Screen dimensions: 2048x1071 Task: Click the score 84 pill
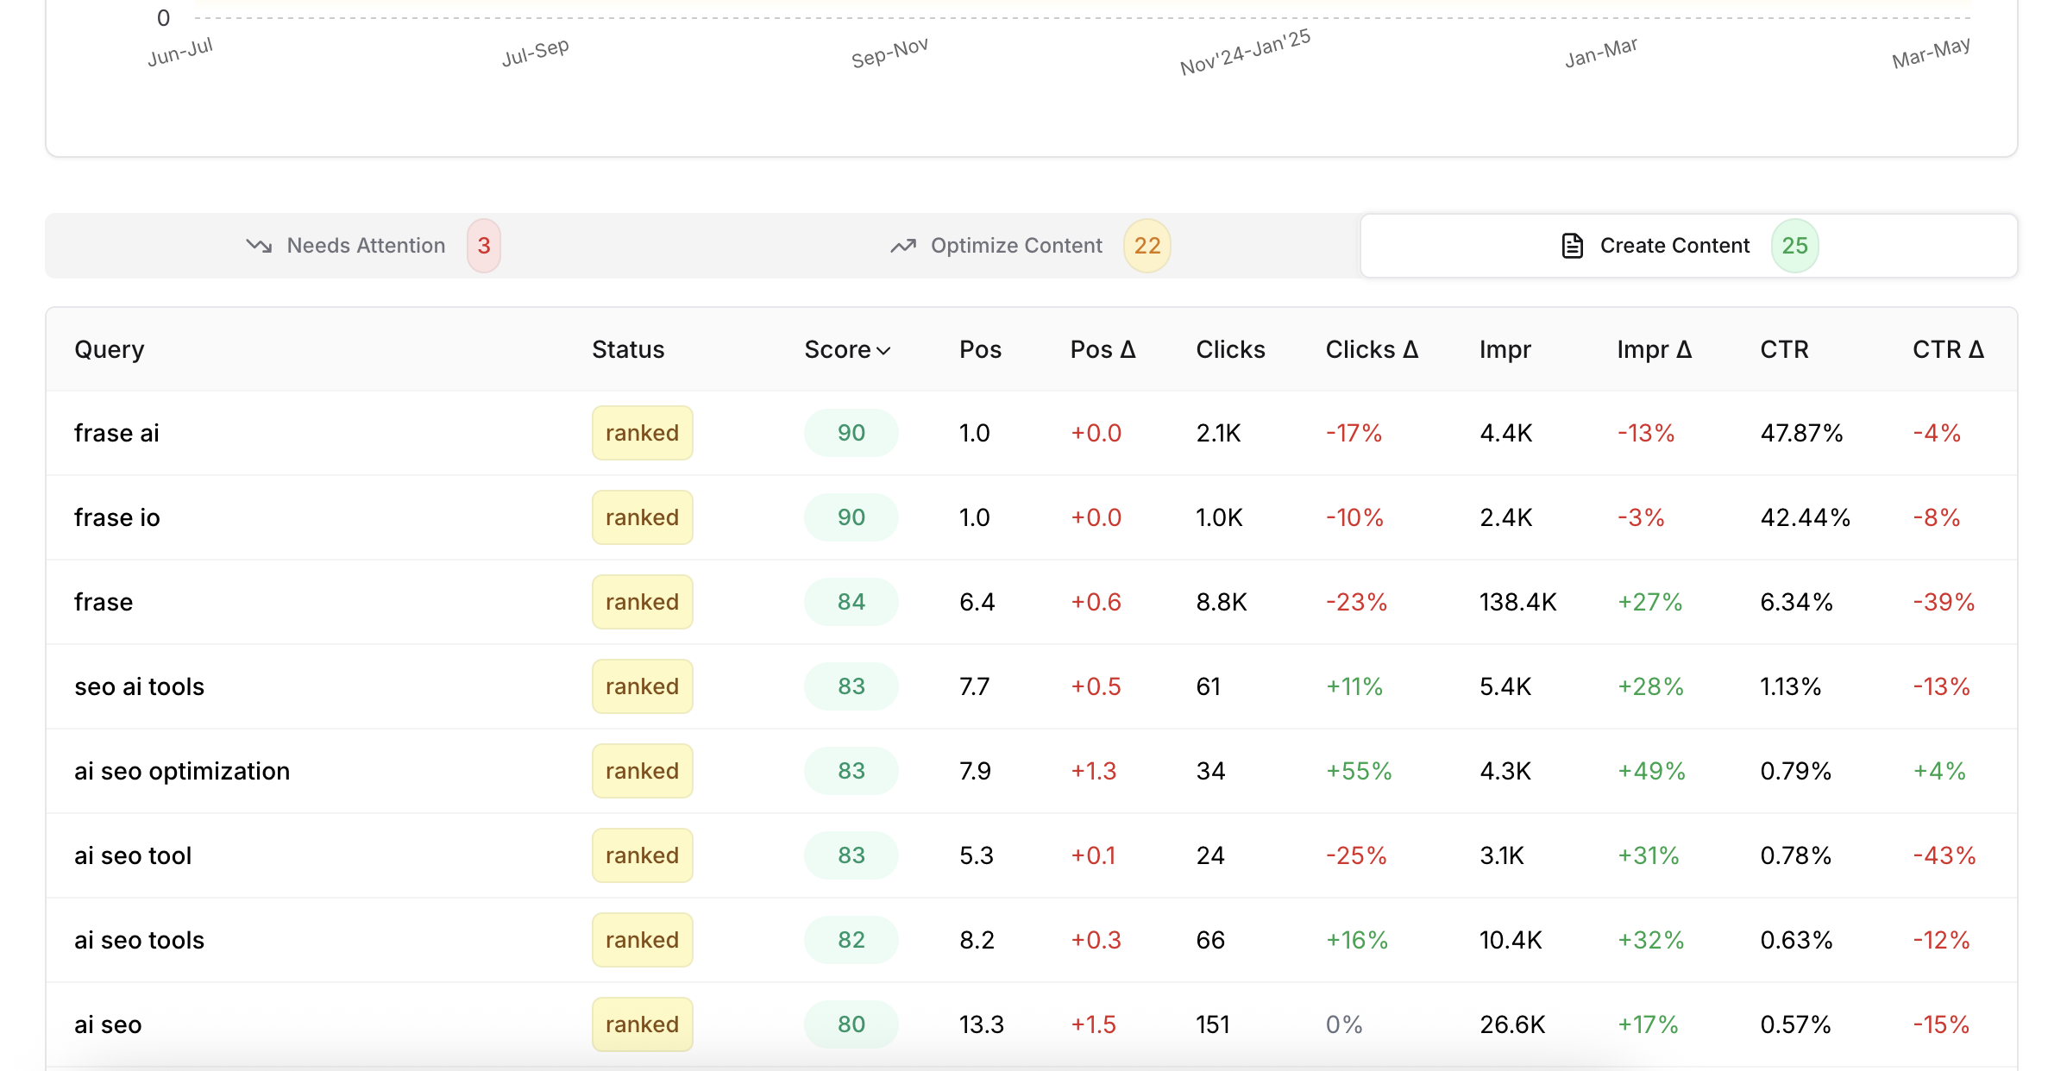click(x=851, y=602)
